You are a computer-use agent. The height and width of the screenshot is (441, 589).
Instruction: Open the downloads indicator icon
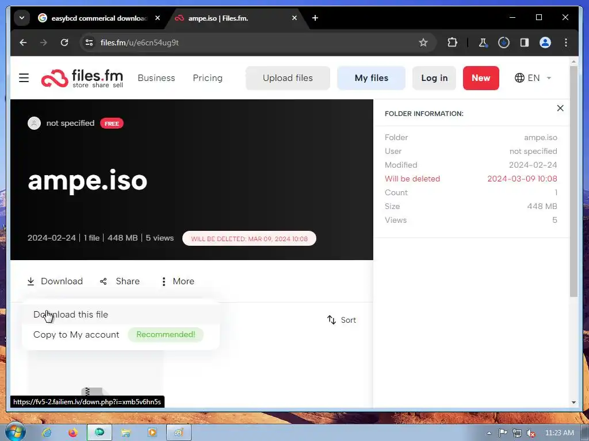(504, 42)
